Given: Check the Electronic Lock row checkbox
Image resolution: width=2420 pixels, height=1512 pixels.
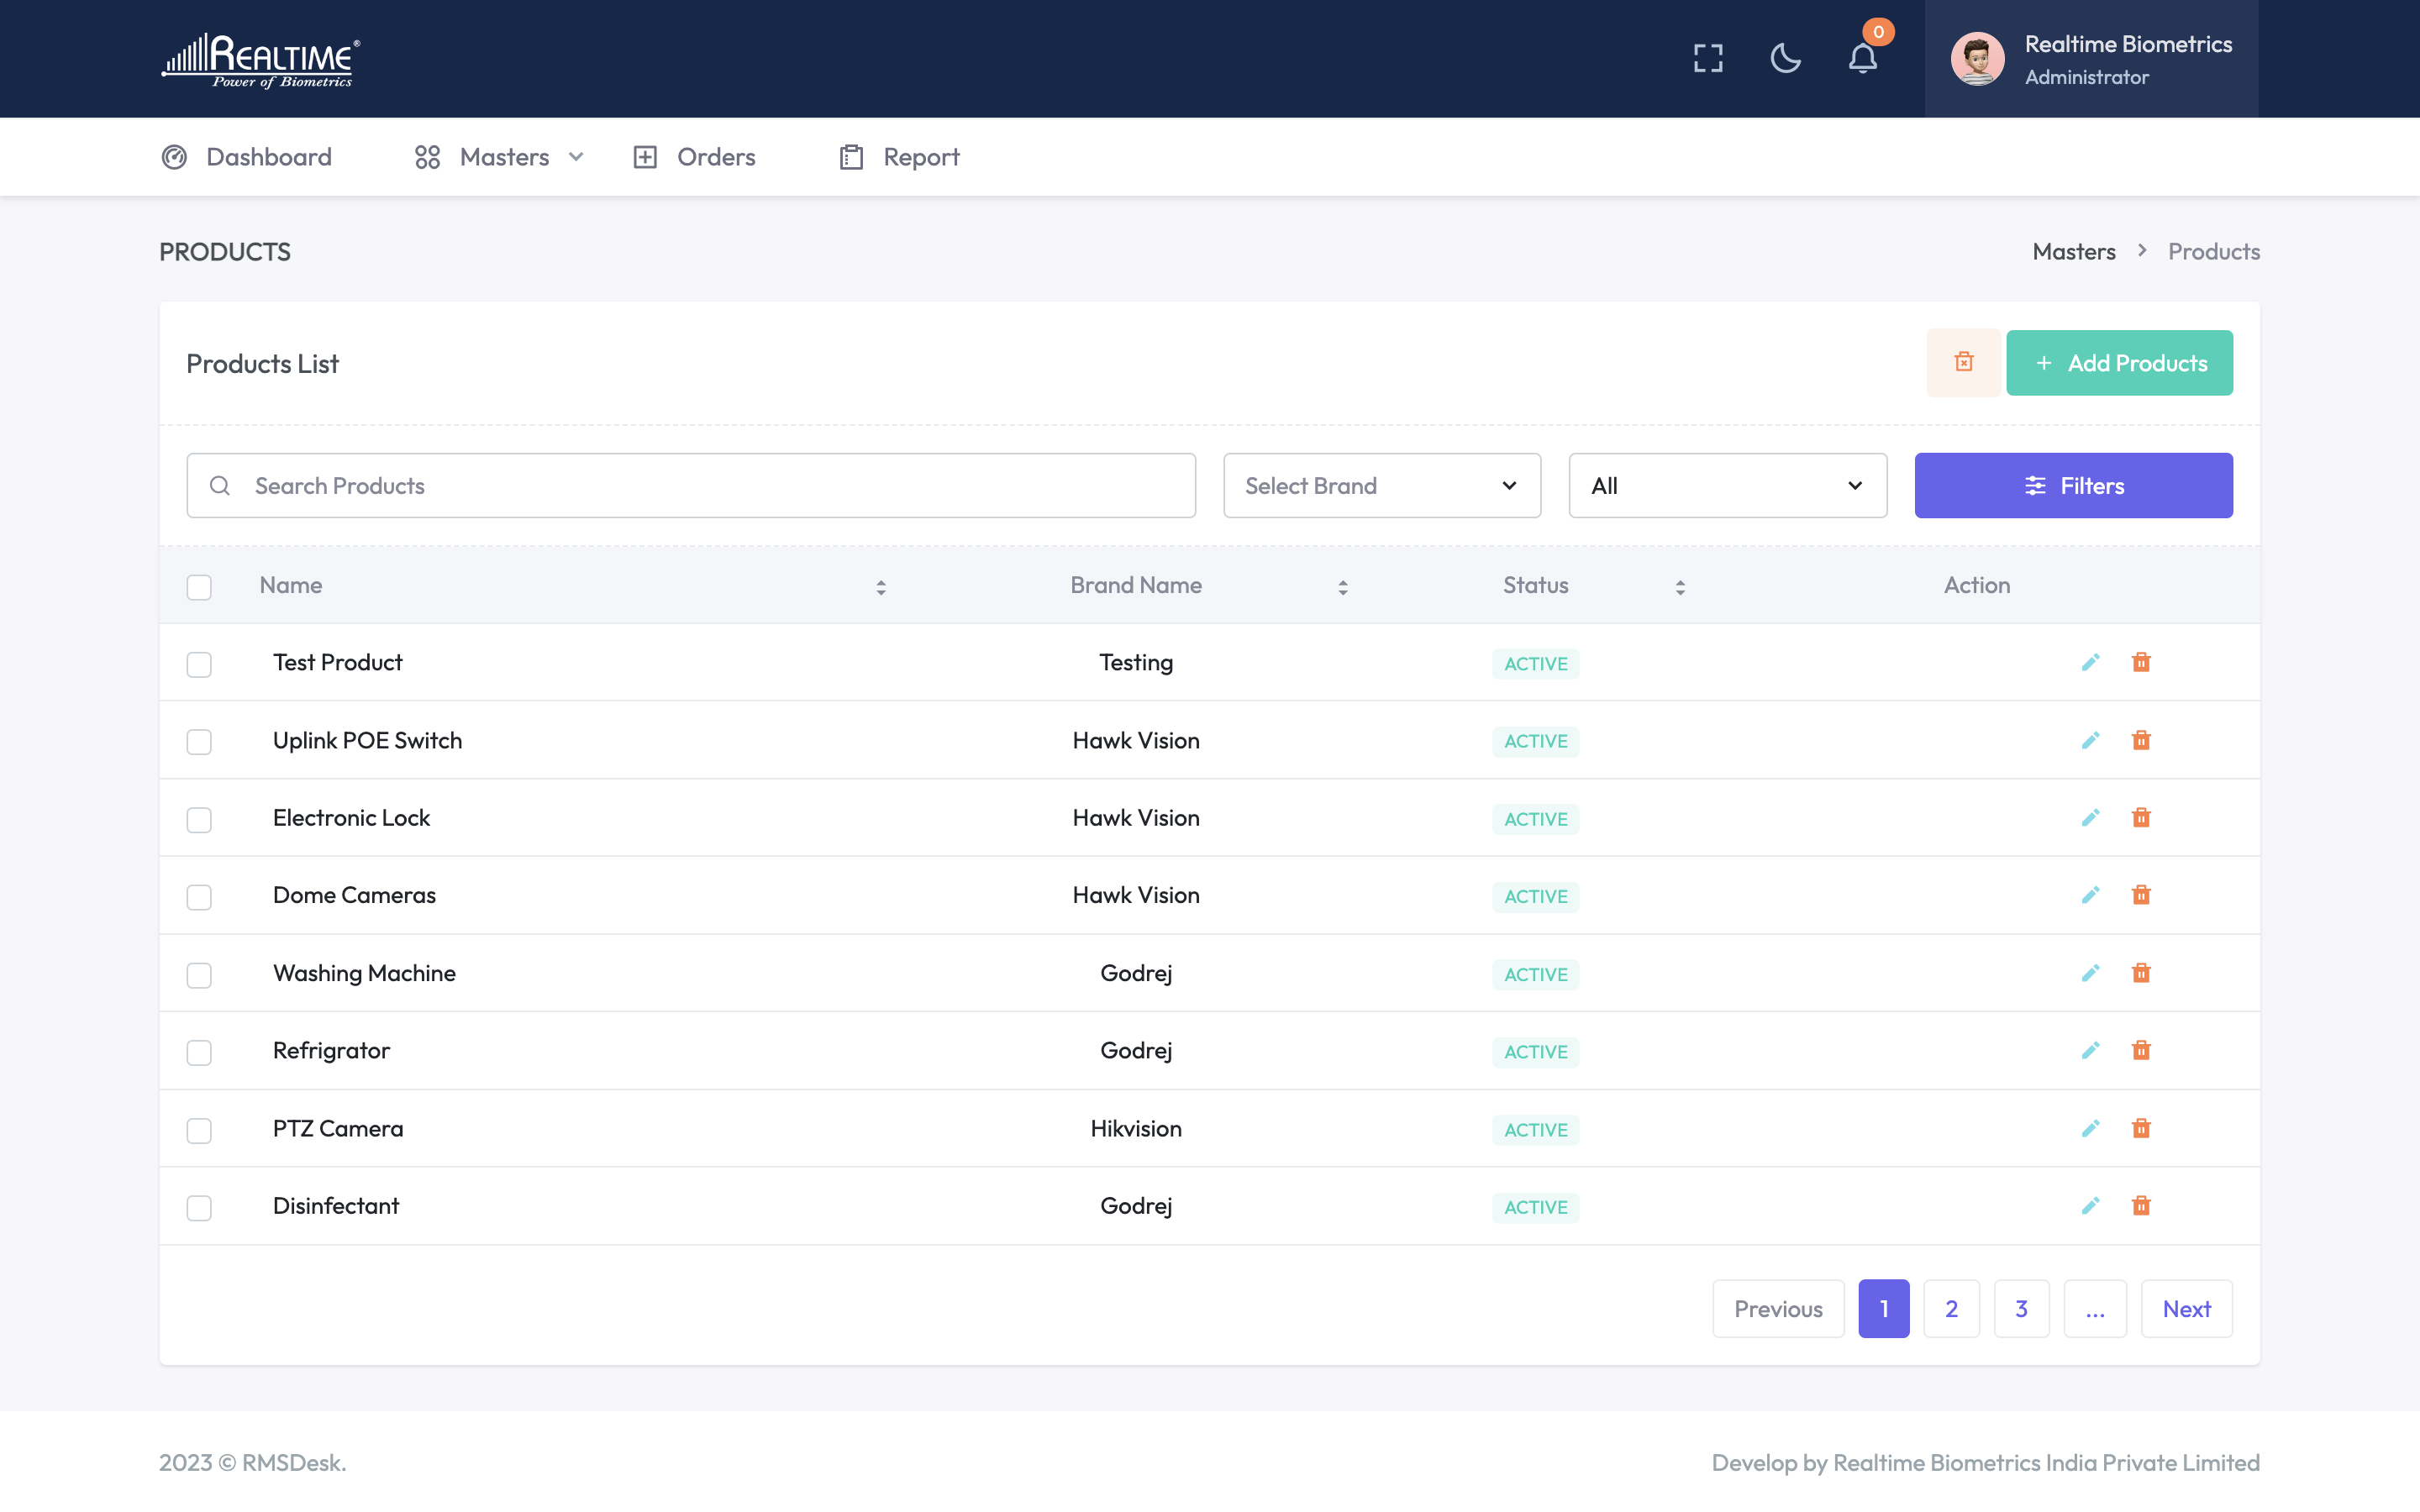Looking at the screenshot, I should tap(199, 820).
